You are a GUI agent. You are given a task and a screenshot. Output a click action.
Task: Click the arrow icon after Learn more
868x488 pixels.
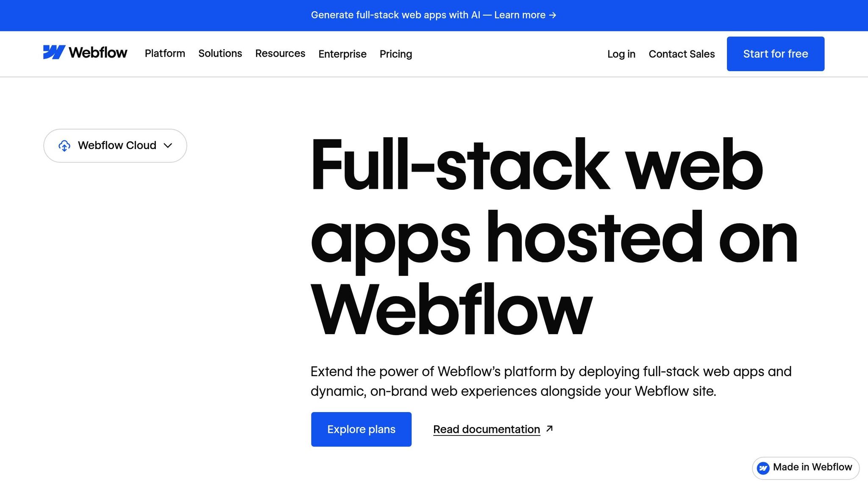point(552,15)
